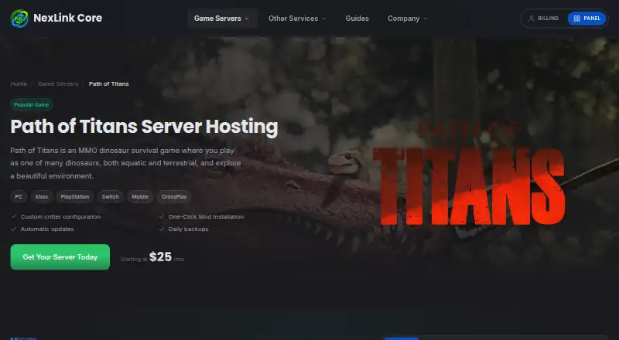Open the Other Services menu
This screenshot has width=619, height=340.
pyautogui.click(x=297, y=19)
